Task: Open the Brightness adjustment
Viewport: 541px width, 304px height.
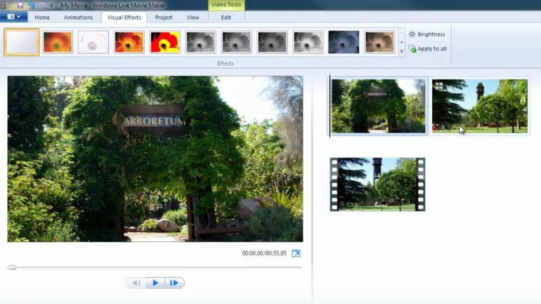Action: (x=427, y=34)
